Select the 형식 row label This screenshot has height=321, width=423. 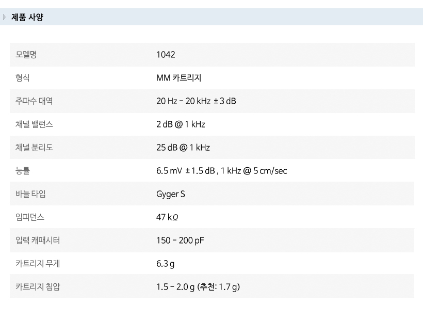tap(22, 78)
